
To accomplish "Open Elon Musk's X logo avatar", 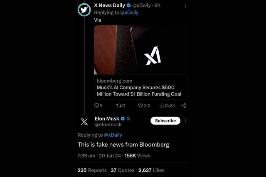I will [x=84, y=121].
